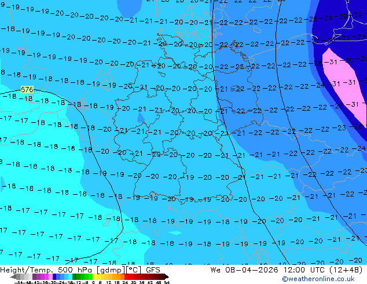Viewport: 367px width, 284px height.
Task: Click the -26 temperature value on the map
Action: [x=336, y=106]
